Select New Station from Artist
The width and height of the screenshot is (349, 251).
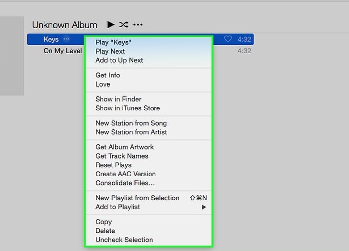click(x=149, y=132)
